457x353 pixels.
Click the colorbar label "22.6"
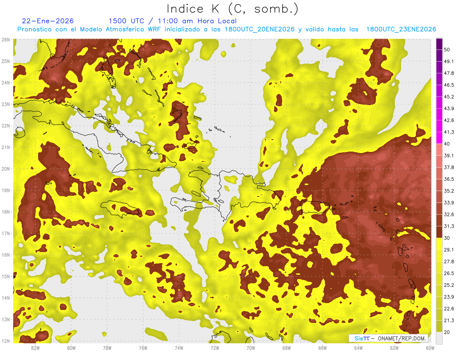(449, 309)
